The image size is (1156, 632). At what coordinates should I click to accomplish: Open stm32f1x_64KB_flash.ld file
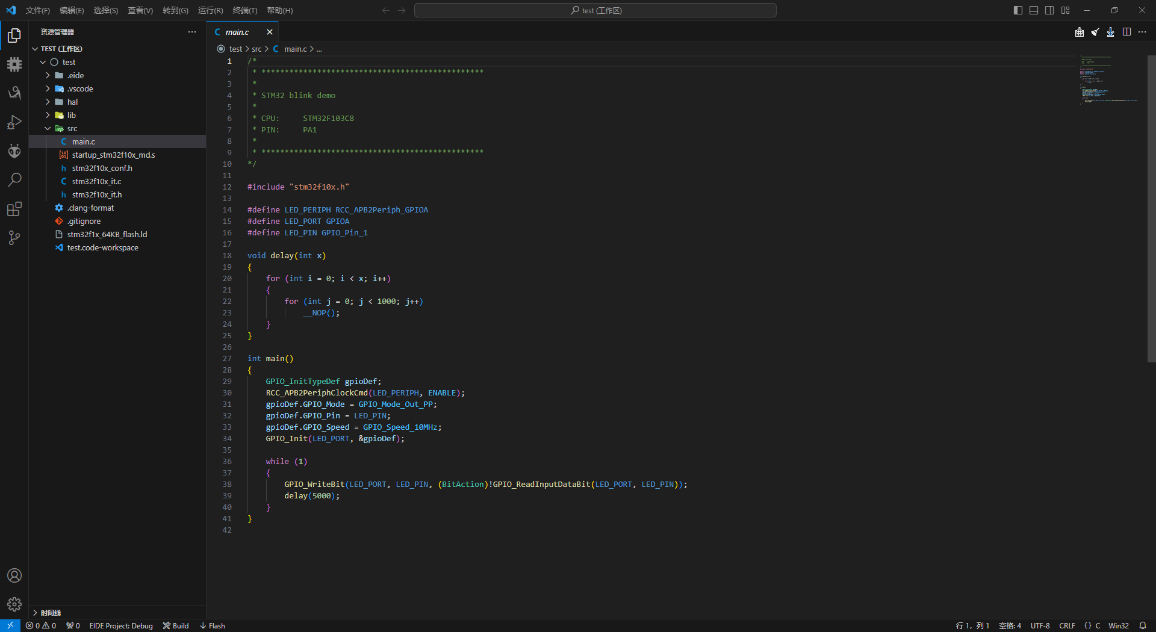pos(117,234)
